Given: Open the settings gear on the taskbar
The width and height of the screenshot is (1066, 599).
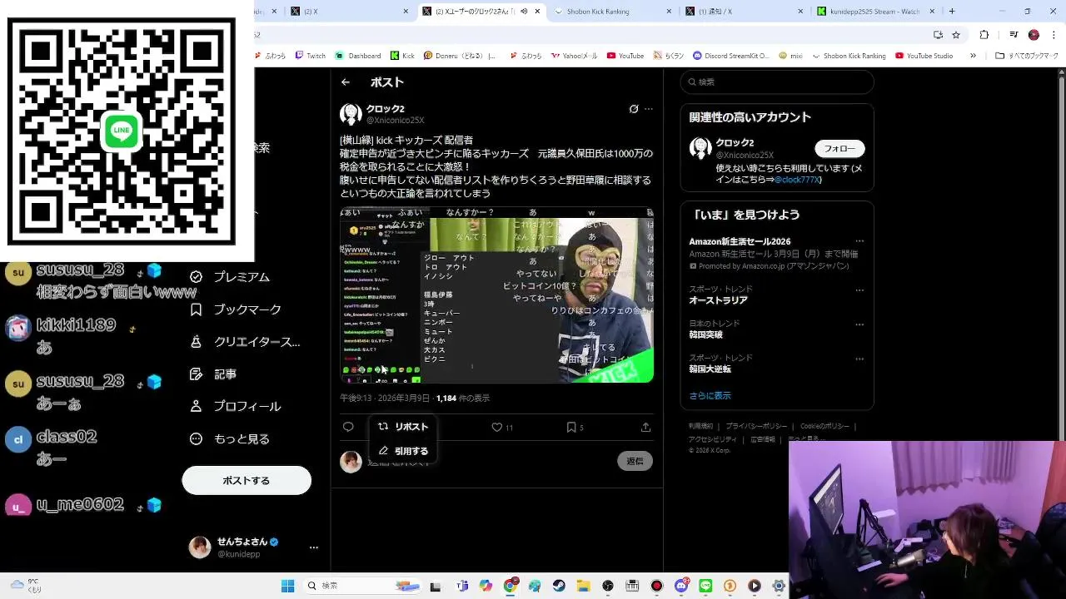Looking at the screenshot, I should (779, 586).
